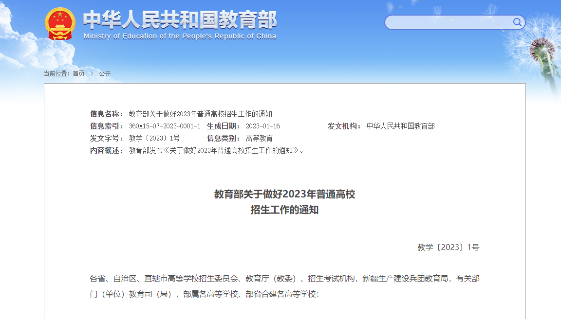The image size is (561, 319).
Task: Click the Ministry of Education English subtitle
Action: 180,36
